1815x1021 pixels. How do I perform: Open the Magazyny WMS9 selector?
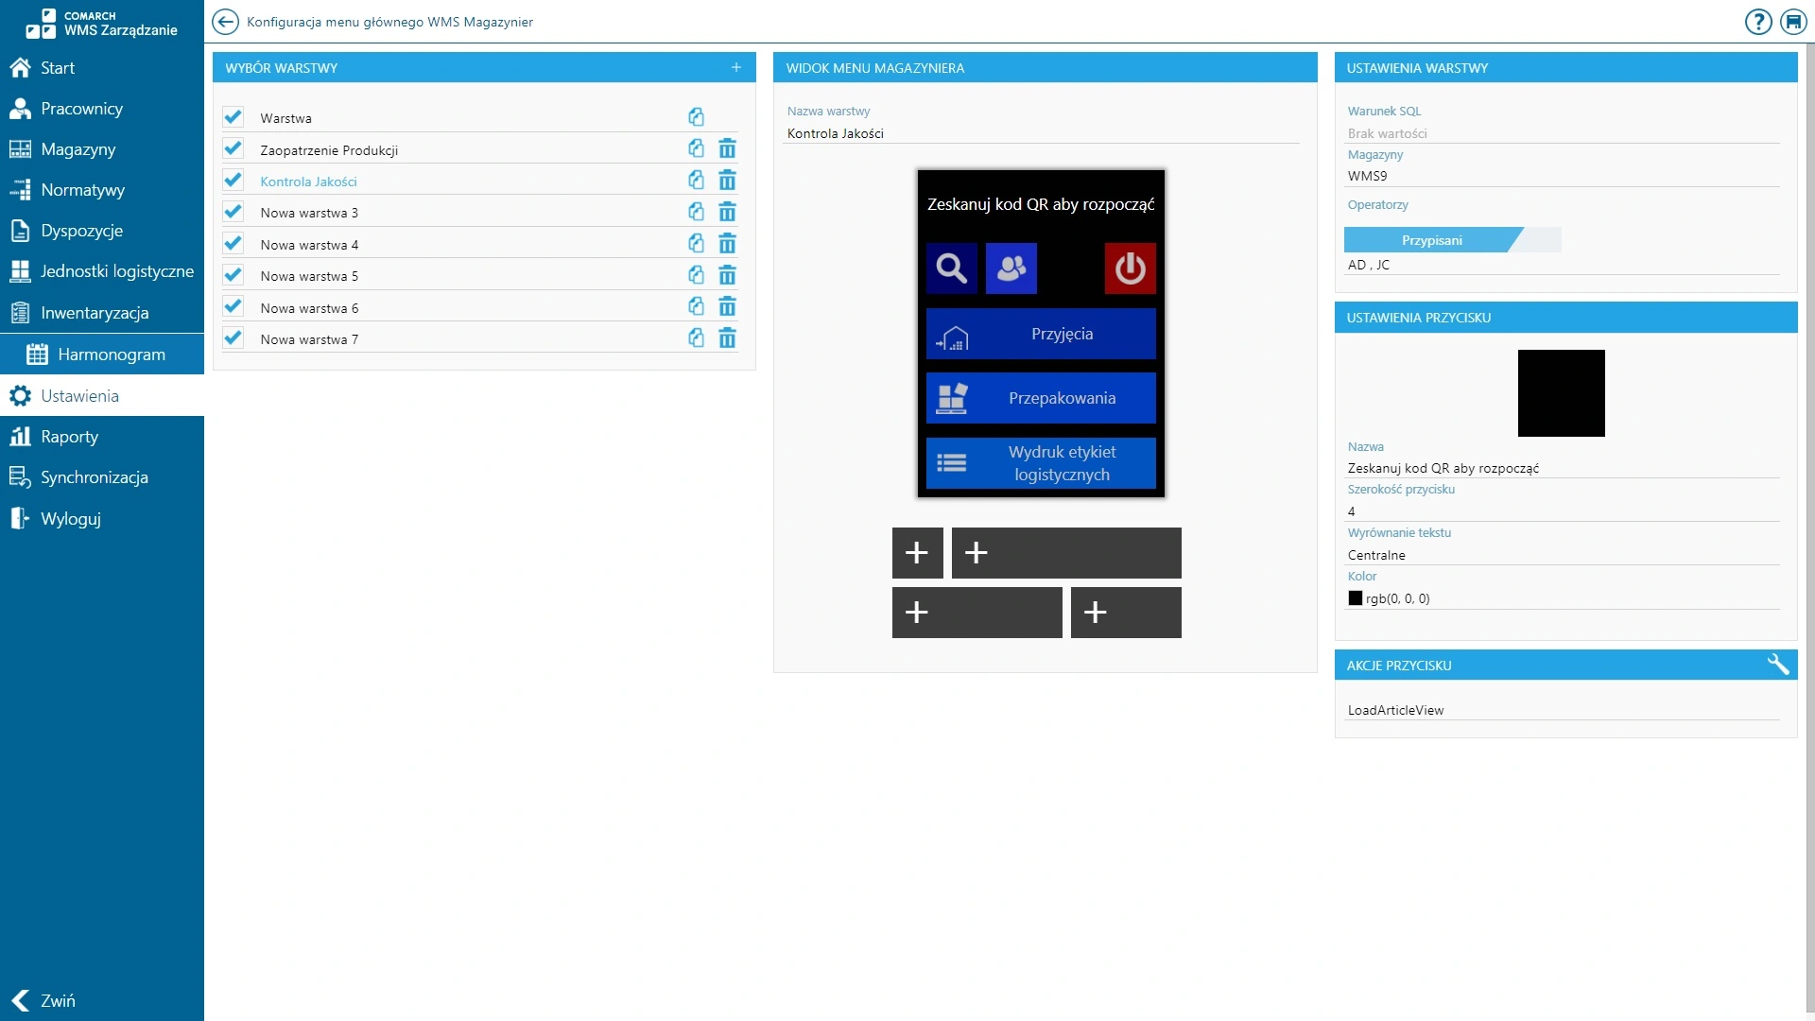[1562, 176]
